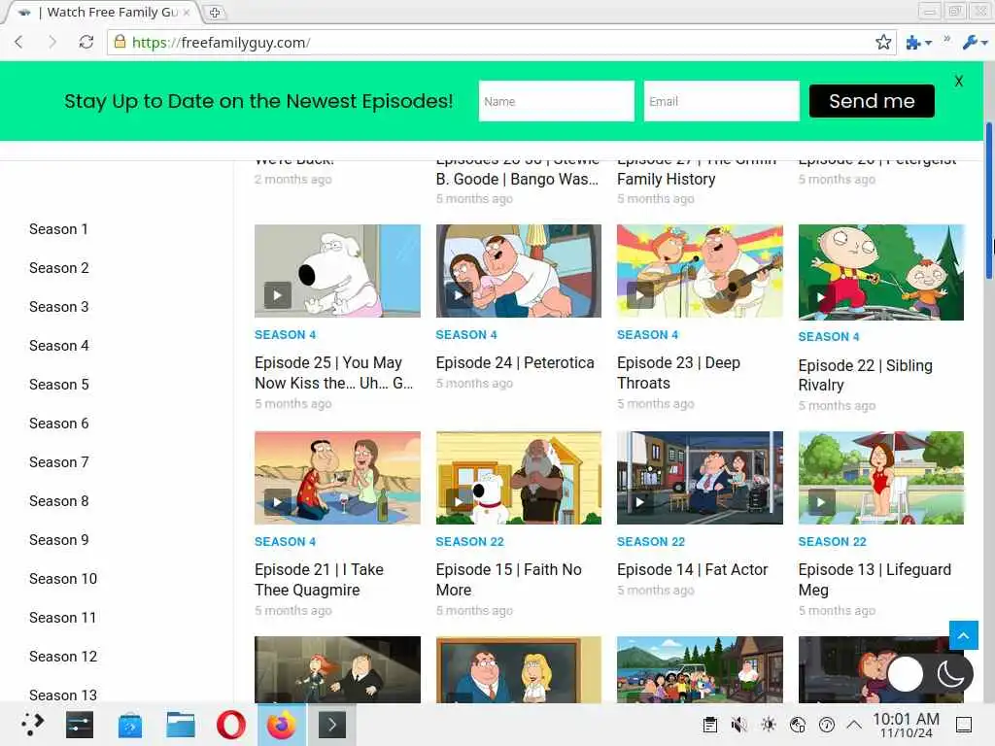This screenshot has width=995, height=746.
Task: Show more toolbar items chevron
Action: point(946,39)
